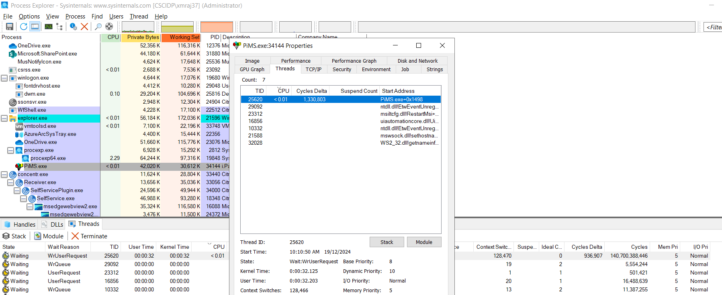The height and width of the screenshot is (295, 722).
Task: Collapse the explorer.exe tree node
Action: (4, 118)
